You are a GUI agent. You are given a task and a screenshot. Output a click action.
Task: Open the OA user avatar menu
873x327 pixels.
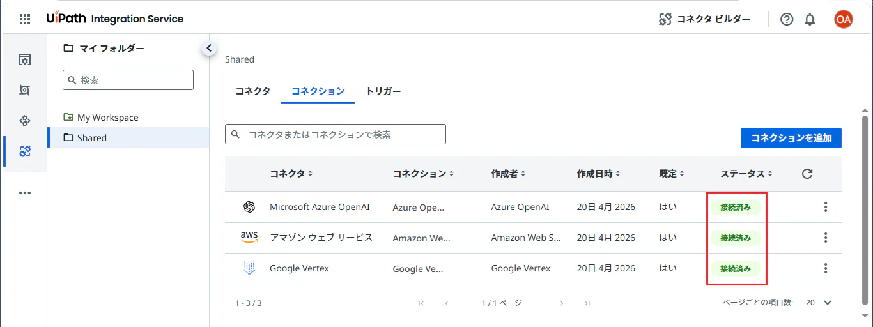[844, 19]
